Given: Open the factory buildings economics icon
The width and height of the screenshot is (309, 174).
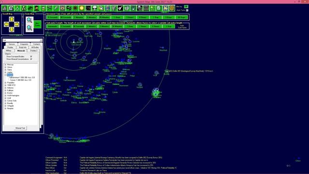Looking at the screenshot, I should tap(4, 8).
